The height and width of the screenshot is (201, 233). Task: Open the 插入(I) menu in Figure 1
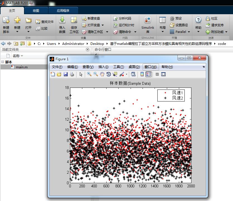103,67
